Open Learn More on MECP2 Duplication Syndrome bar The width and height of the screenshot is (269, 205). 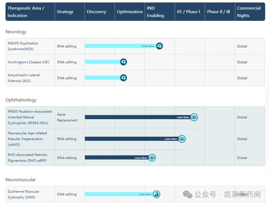click(x=148, y=46)
